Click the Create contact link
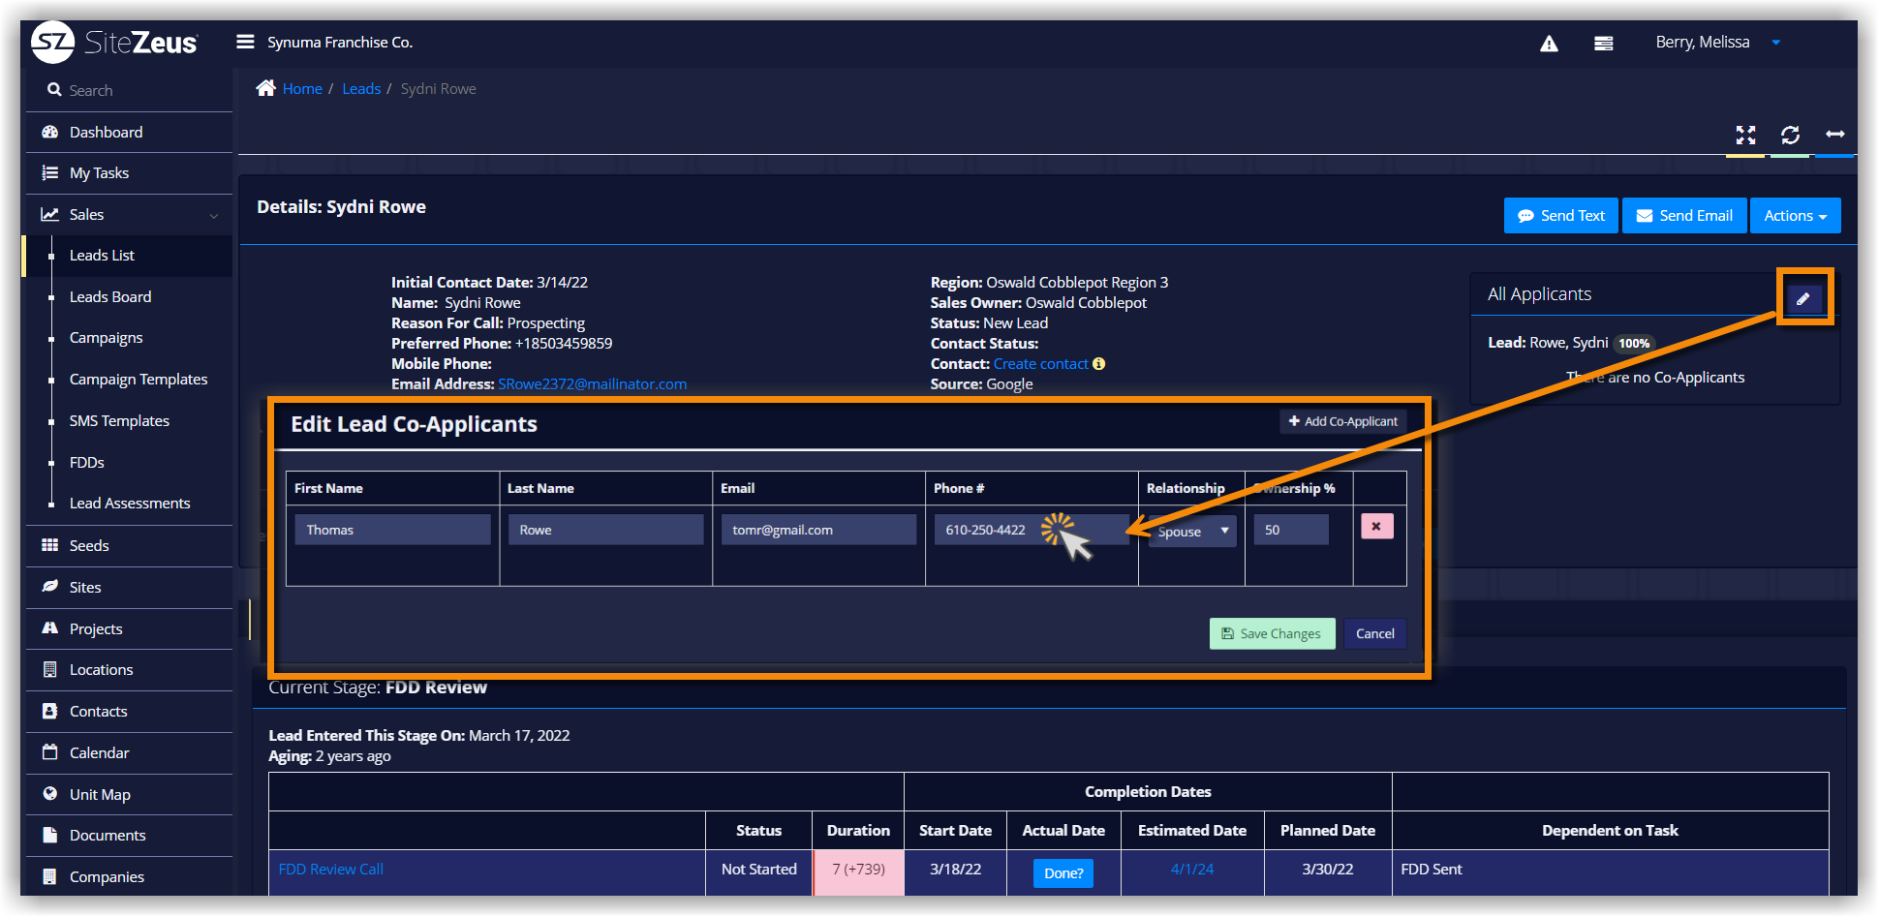The height and width of the screenshot is (917, 1879). tap(1040, 364)
